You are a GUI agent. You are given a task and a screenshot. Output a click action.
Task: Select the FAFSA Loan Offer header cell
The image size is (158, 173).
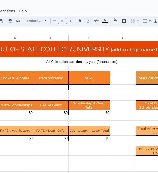pyautogui.click(x=51, y=131)
